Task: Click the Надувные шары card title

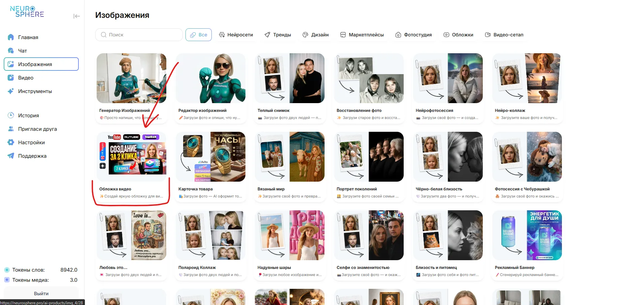Action: tap(274, 268)
